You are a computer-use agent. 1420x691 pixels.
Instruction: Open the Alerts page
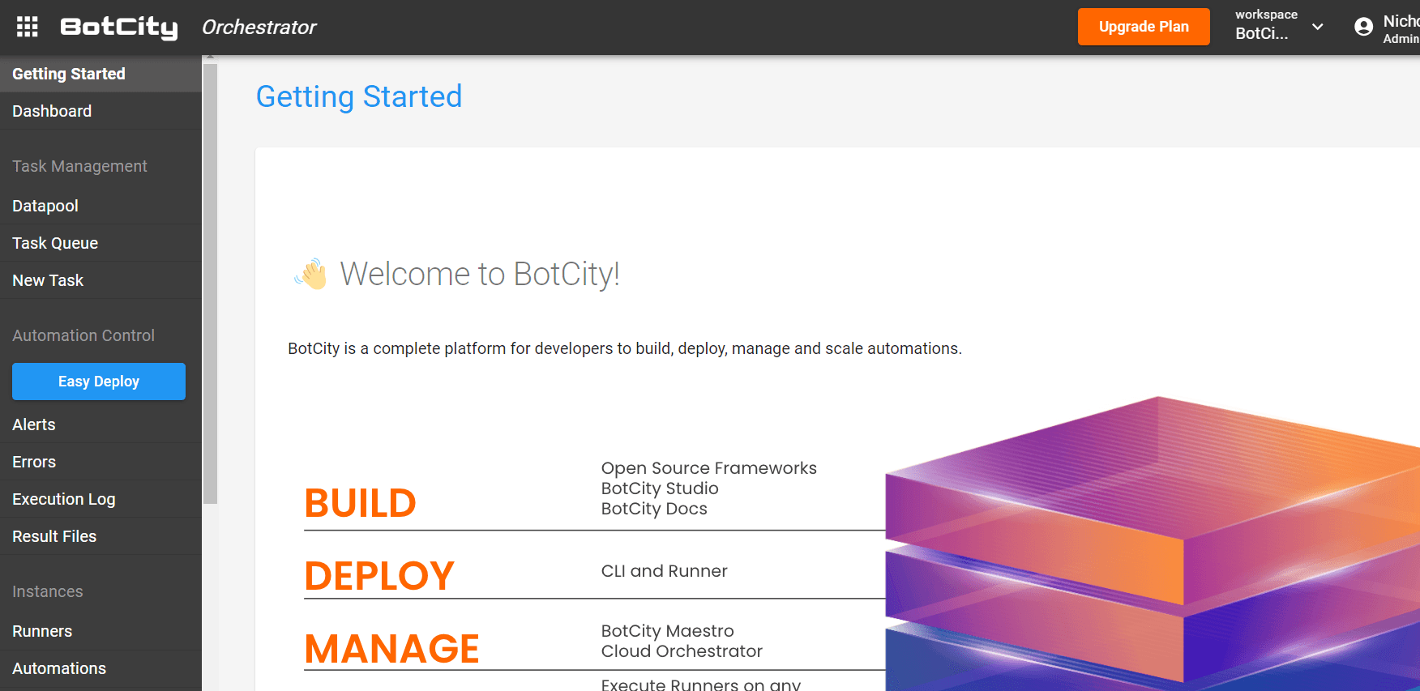101,424
